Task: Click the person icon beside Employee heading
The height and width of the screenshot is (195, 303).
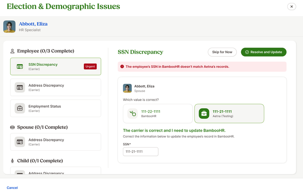Action: pyautogui.click(x=13, y=51)
